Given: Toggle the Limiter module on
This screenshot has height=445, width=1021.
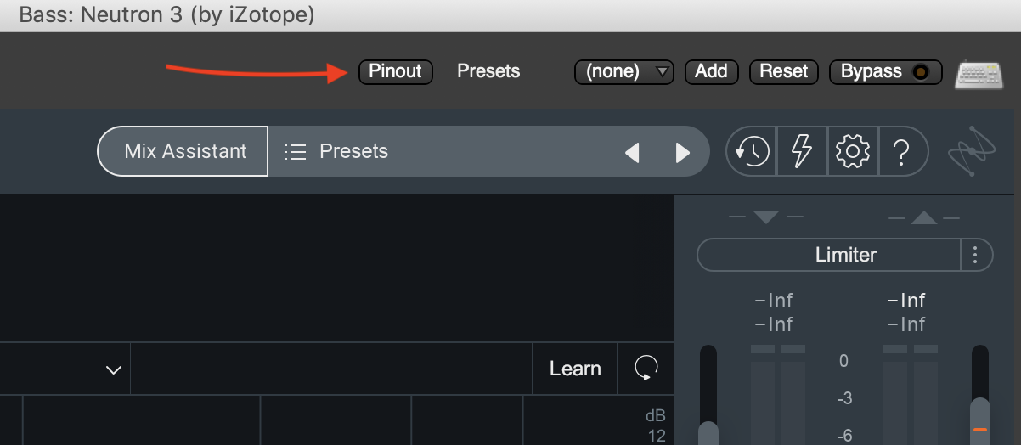Looking at the screenshot, I should pyautogui.click(x=829, y=255).
